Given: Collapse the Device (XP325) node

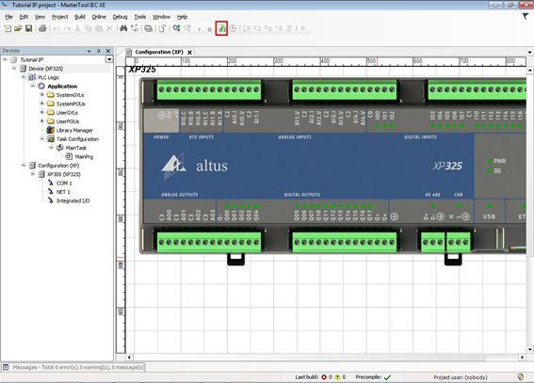Looking at the screenshot, I should point(14,69).
